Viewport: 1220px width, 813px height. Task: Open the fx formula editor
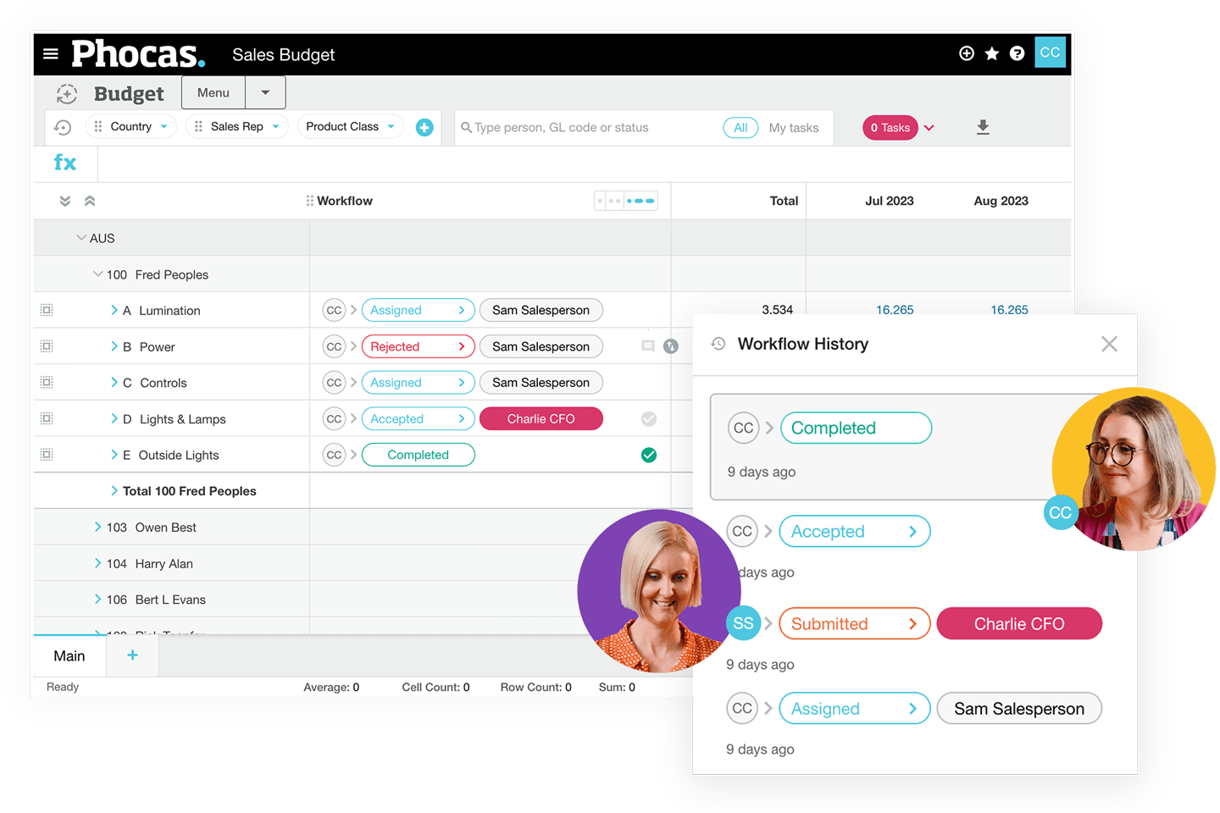[x=65, y=163]
